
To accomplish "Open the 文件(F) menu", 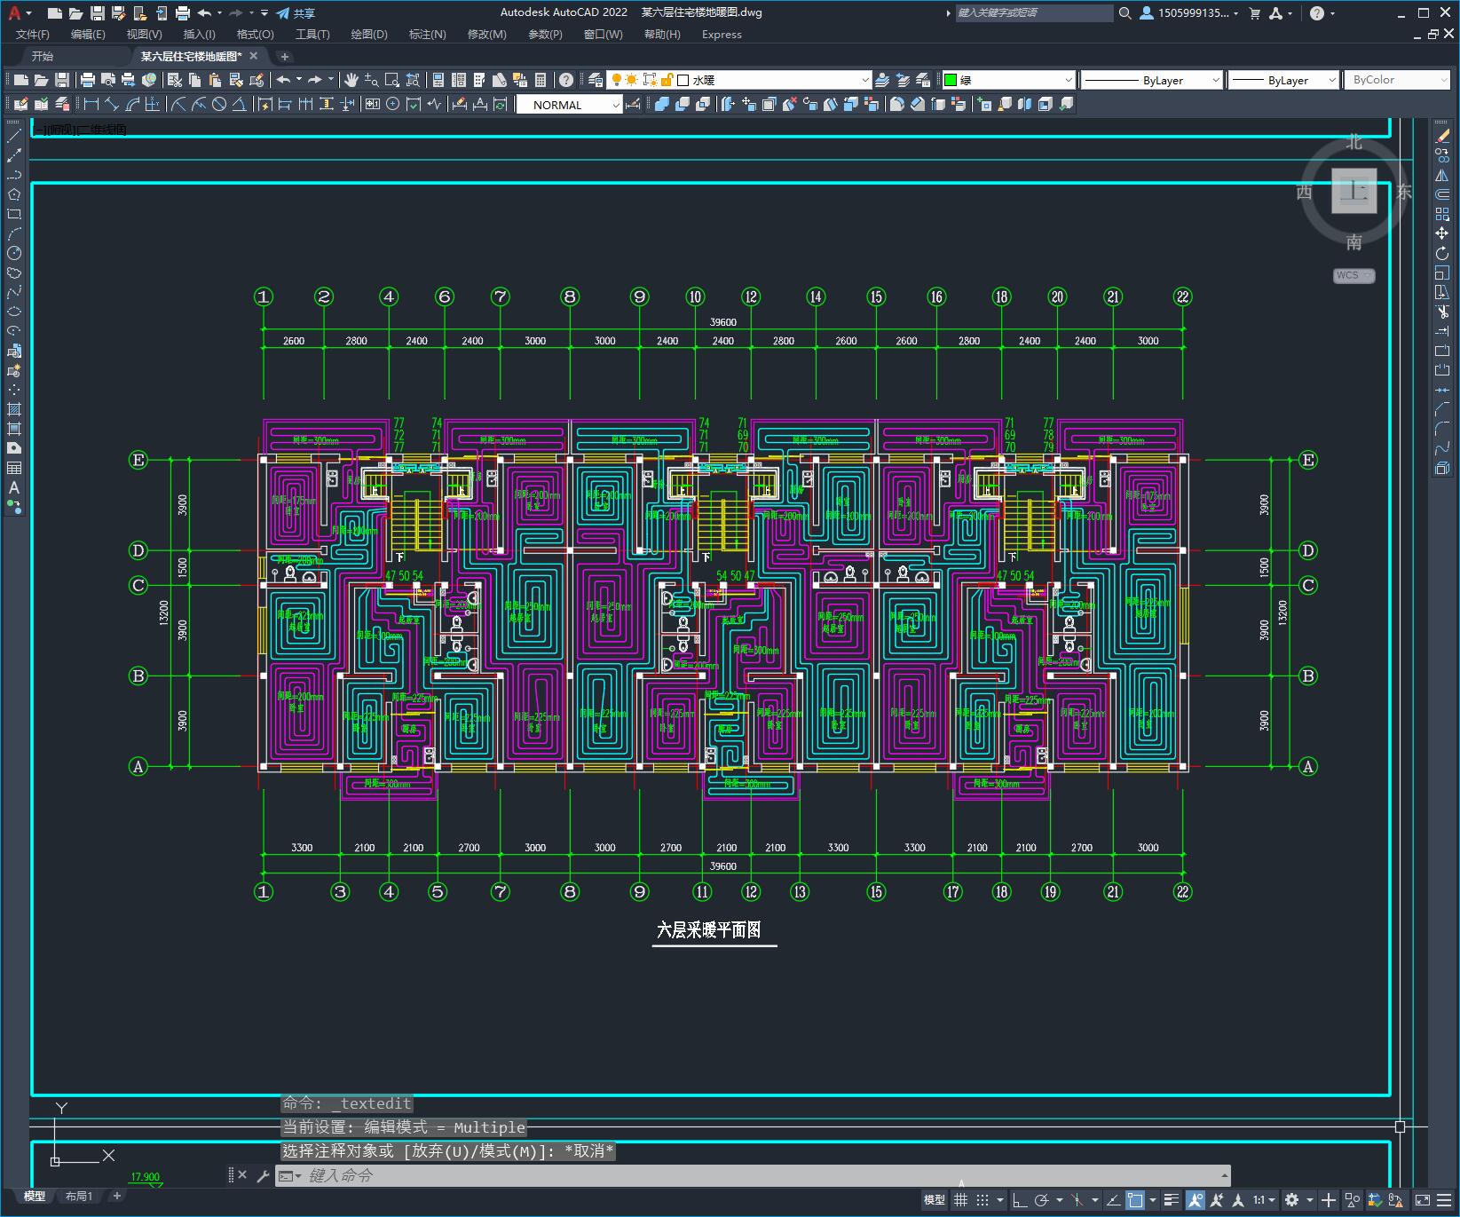I will (33, 35).
